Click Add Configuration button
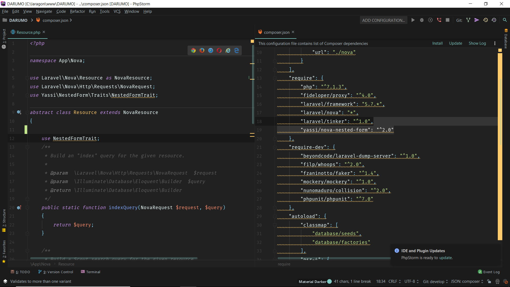Screen dimensions: 510x287 click(383, 20)
